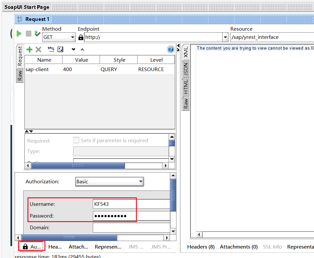Image resolution: width=314 pixels, height=258 pixels.
Task: Click the green submit request play button
Action: tap(19, 34)
